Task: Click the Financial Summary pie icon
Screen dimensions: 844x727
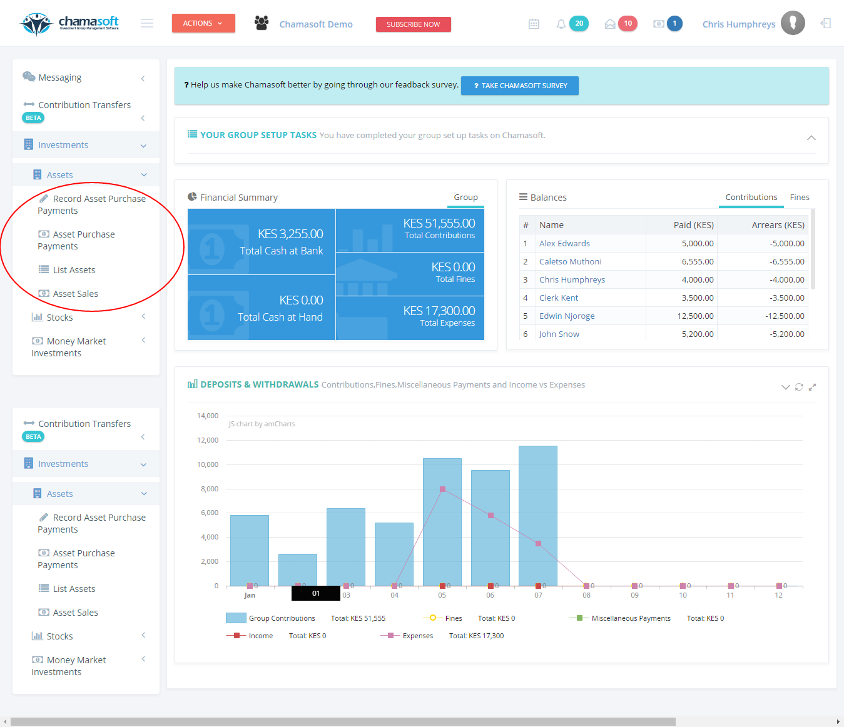Action: tap(192, 197)
